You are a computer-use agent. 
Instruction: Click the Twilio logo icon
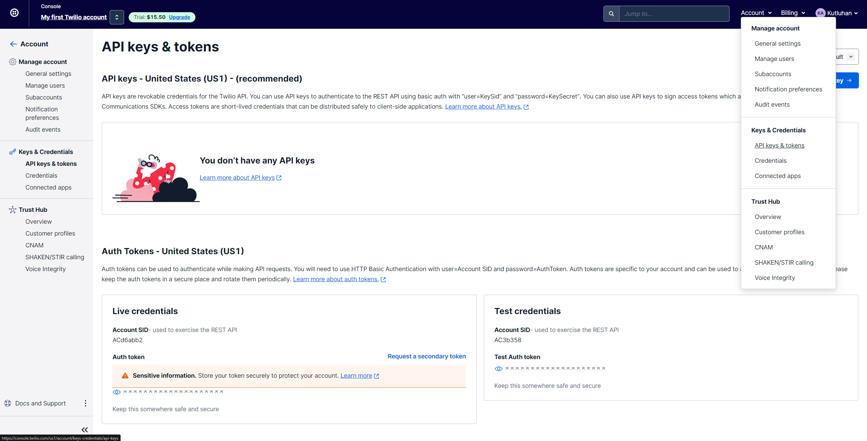pyautogui.click(x=14, y=13)
